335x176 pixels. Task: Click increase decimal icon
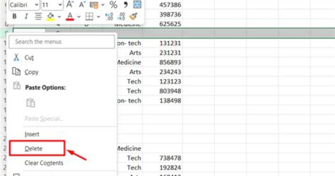109,17
